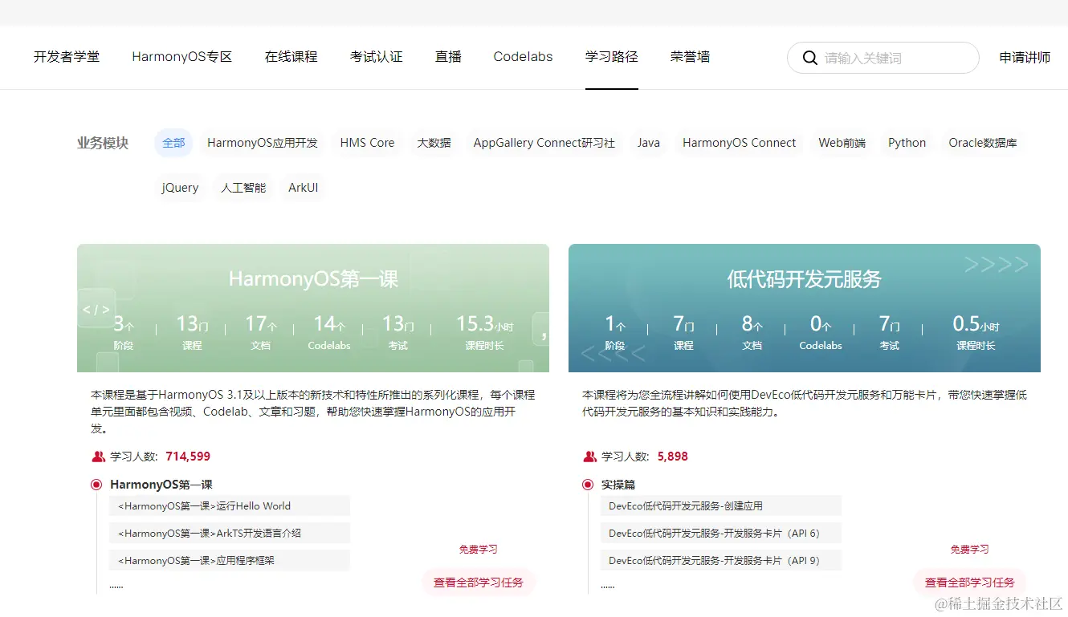Click the 申请讲师 link
The width and height of the screenshot is (1068, 617).
[x=1025, y=58]
